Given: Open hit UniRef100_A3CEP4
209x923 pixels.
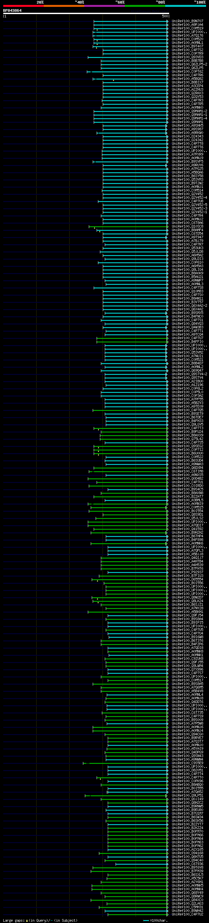Looking at the screenshot, I should coord(187,86).
